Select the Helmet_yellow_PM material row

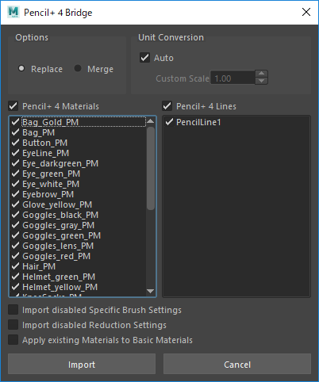[78, 287]
